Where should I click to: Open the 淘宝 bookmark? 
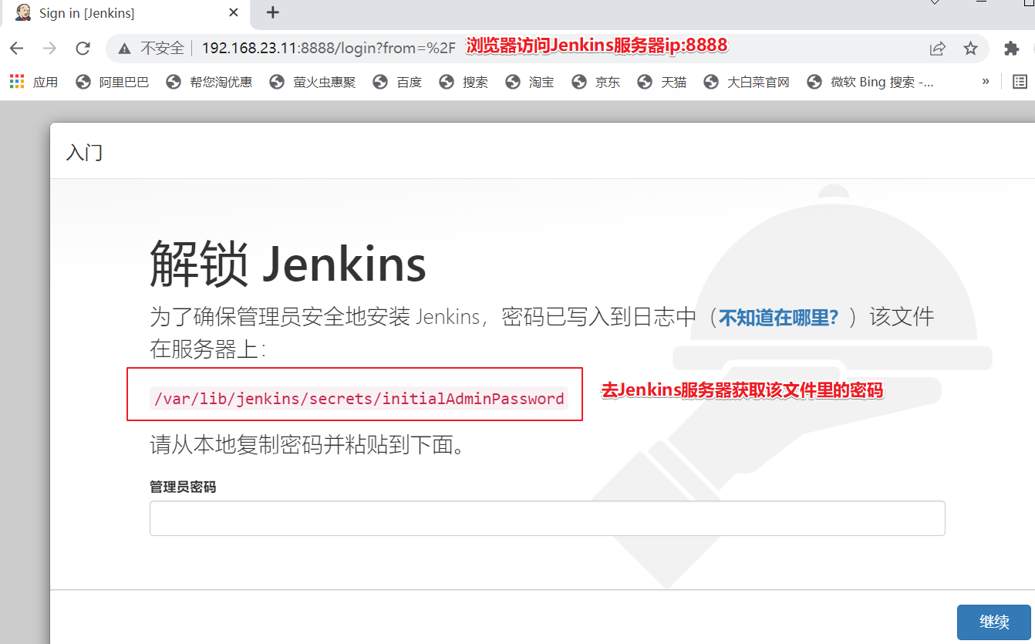pos(530,82)
